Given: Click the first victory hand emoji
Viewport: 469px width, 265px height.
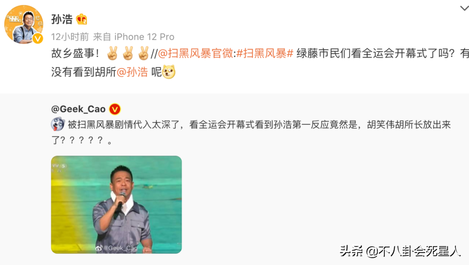Looking at the screenshot, I should click(112, 53).
